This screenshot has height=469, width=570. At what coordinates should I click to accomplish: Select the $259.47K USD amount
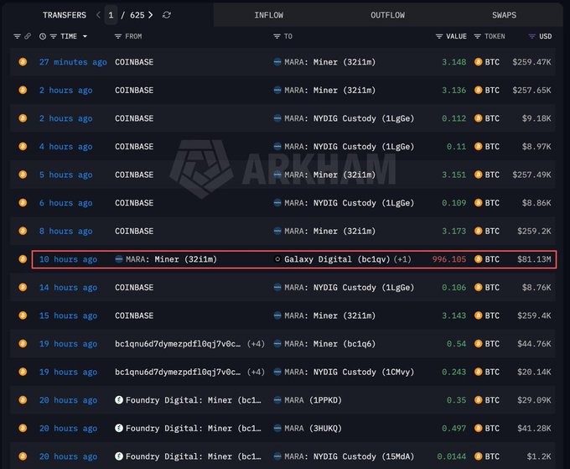pos(531,62)
